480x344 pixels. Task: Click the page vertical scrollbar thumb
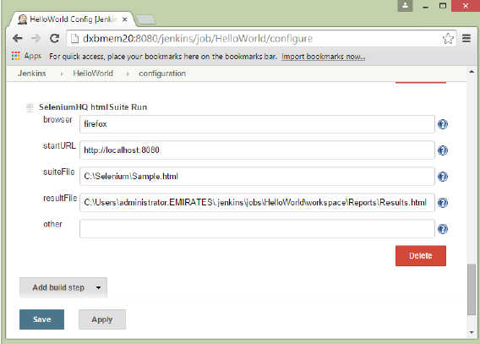coord(472,289)
